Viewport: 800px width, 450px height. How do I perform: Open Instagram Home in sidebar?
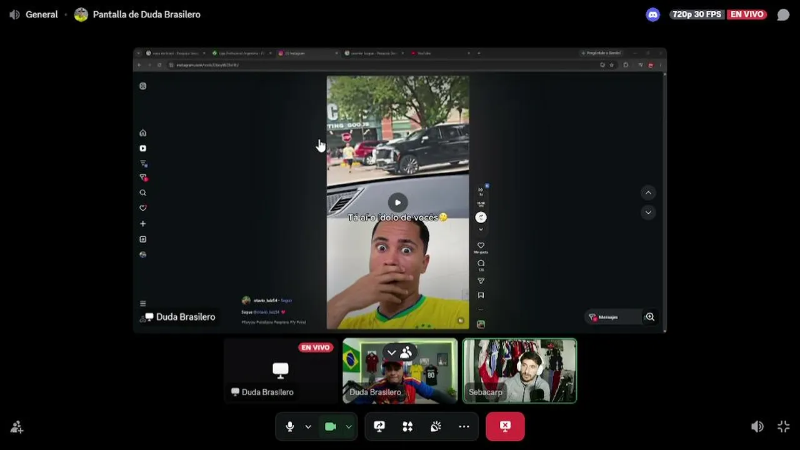click(x=143, y=133)
